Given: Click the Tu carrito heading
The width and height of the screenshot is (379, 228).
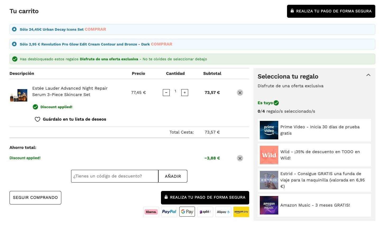Looking at the screenshot, I should pyautogui.click(x=24, y=11).
